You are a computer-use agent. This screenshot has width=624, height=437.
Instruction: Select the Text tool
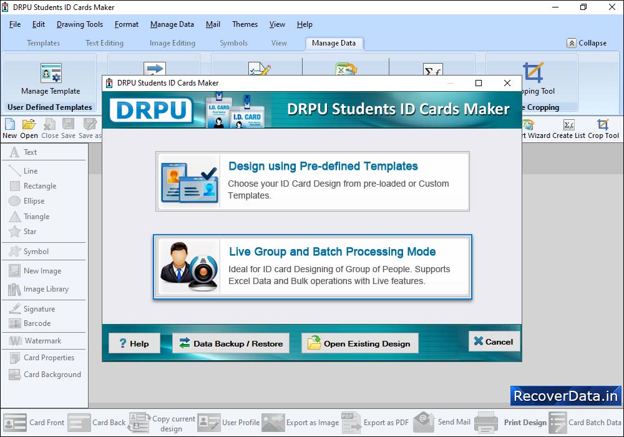23,152
